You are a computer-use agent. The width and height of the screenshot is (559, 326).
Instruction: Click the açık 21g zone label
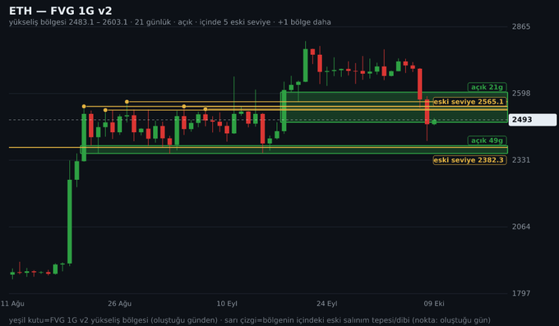(x=487, y=87)
